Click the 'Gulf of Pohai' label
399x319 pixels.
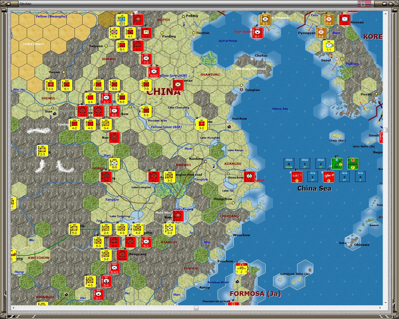coord(228,41)
